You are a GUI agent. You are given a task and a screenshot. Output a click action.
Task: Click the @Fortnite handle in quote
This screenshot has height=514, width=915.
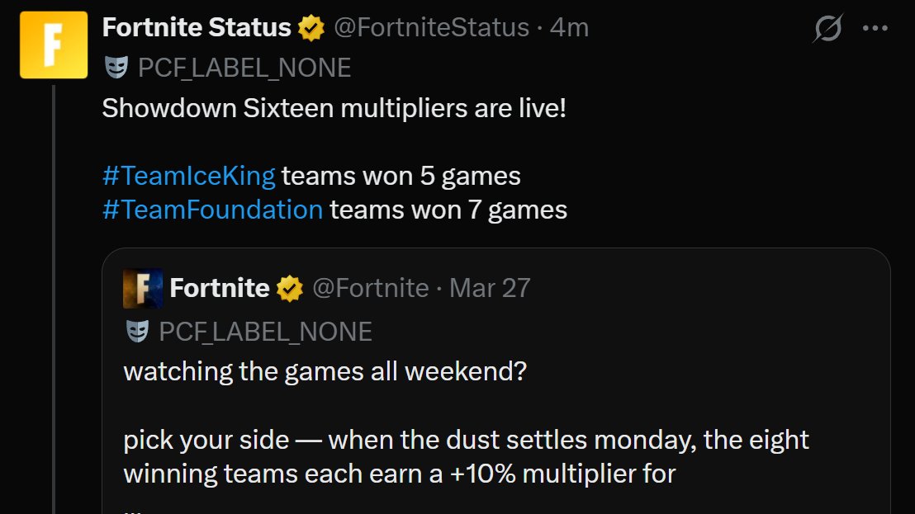(369, 288)
